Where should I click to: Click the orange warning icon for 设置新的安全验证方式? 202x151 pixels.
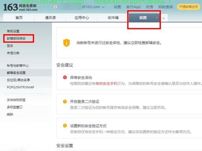tap(65, 126)
